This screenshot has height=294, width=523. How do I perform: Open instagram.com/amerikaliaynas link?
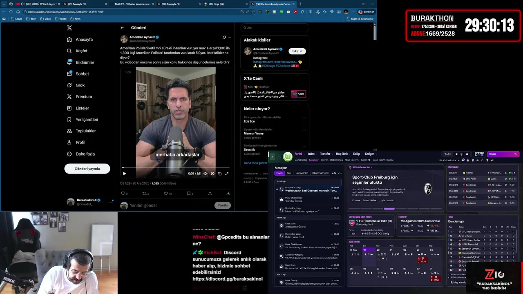coord(275,62)
